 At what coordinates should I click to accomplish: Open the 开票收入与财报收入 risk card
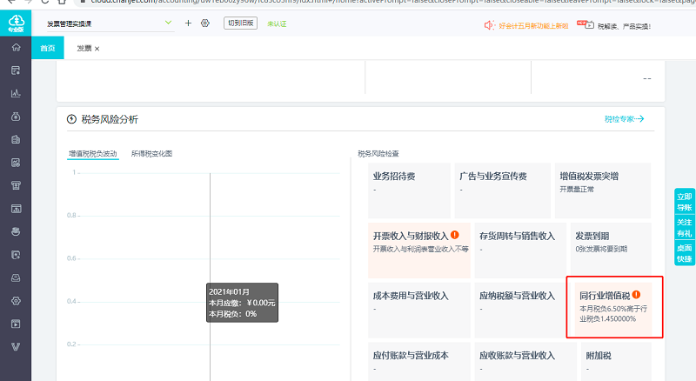419,251
